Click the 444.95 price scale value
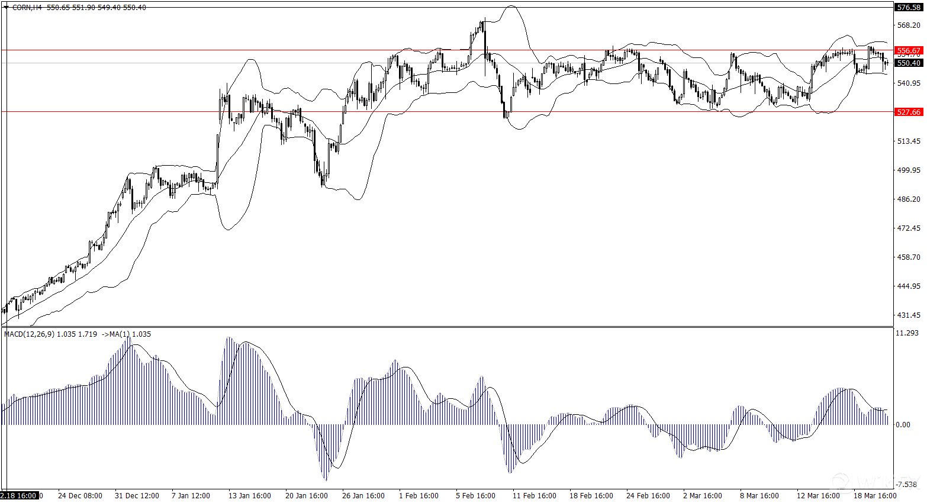Viewport: 927px width, 503px height. click(909, 286)
